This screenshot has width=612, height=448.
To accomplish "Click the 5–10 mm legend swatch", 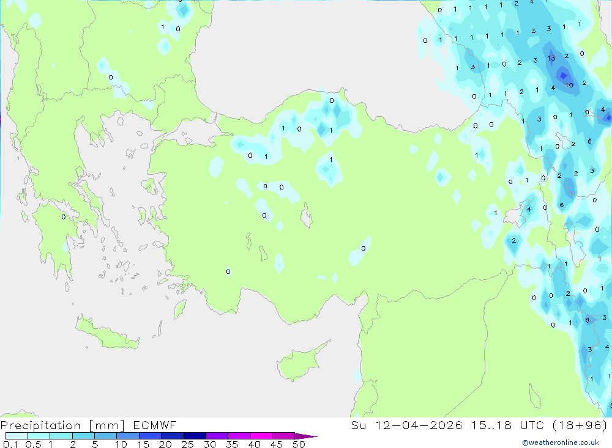I will 106,436.
